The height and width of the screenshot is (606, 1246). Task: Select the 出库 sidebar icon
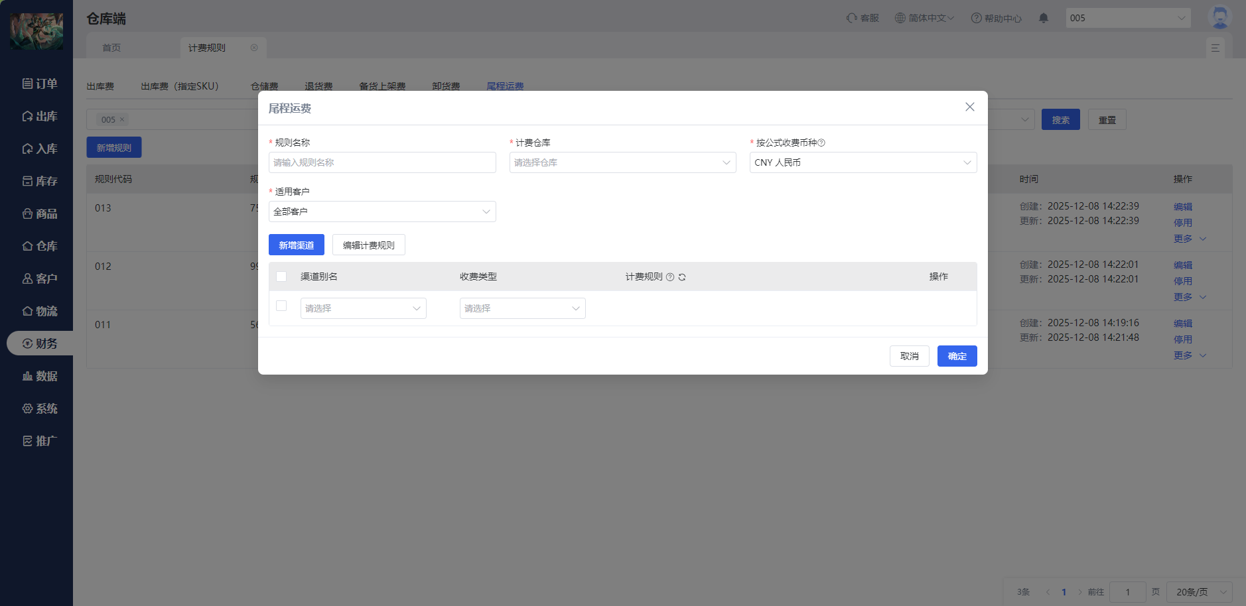tap(40, 116)
